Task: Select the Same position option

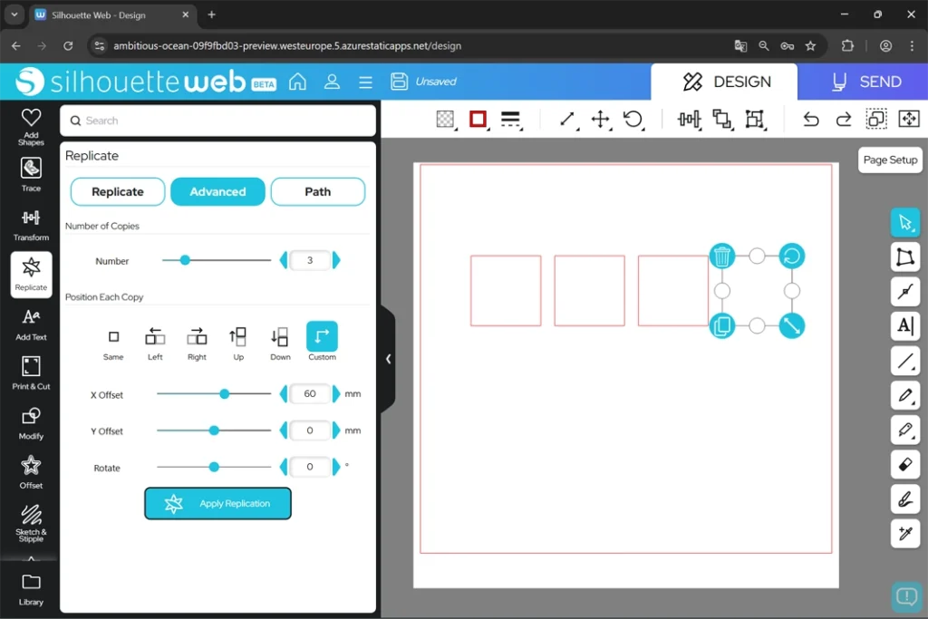Action: tap(113, 342)
